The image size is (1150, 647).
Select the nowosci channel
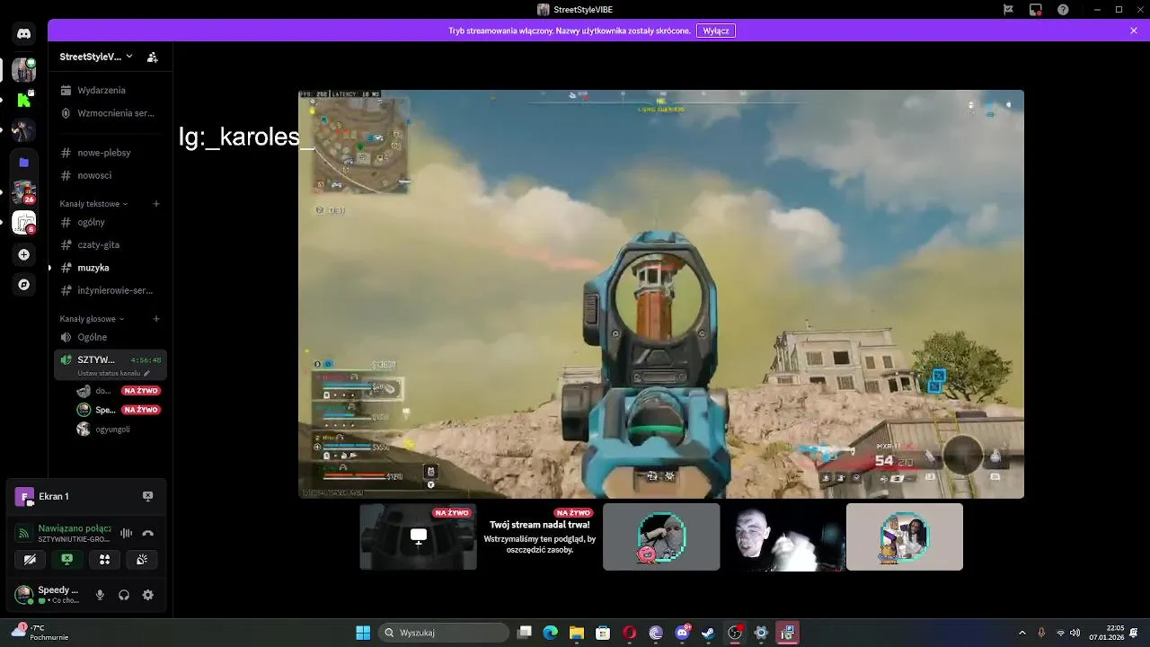(110, 175)
